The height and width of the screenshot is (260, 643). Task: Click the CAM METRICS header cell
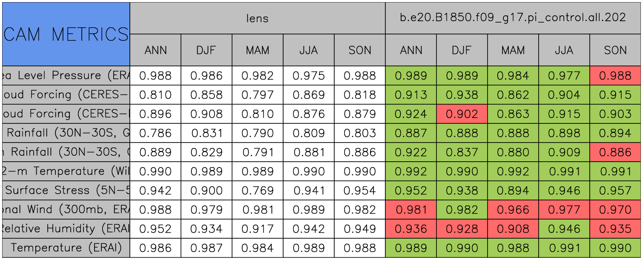66,34
